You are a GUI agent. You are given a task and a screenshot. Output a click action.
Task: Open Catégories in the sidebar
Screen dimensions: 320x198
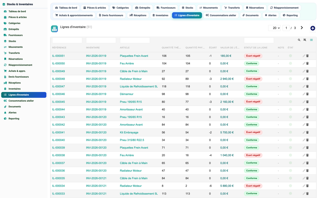point(14,23)
